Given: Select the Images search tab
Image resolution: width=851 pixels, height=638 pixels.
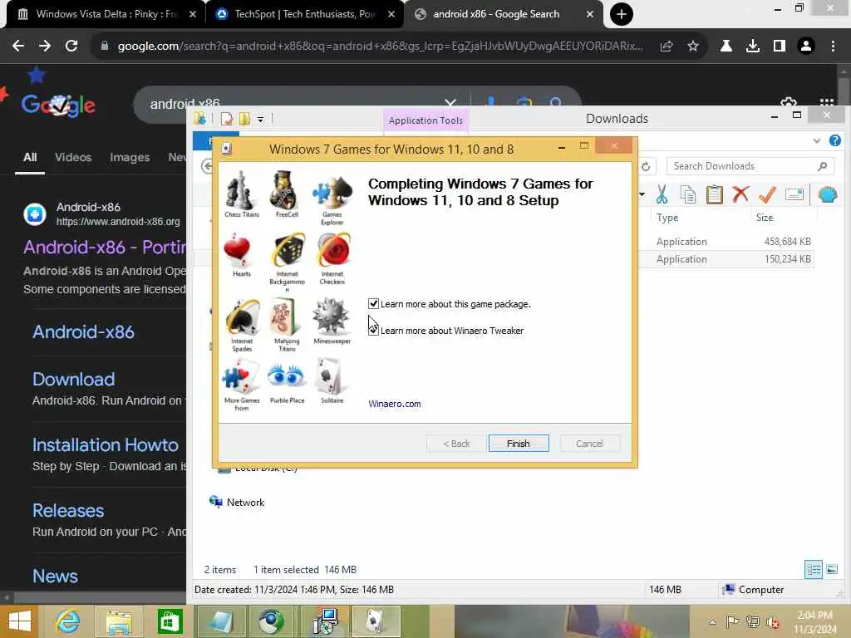Looking at the screenshot, I should tap(130, 157).
